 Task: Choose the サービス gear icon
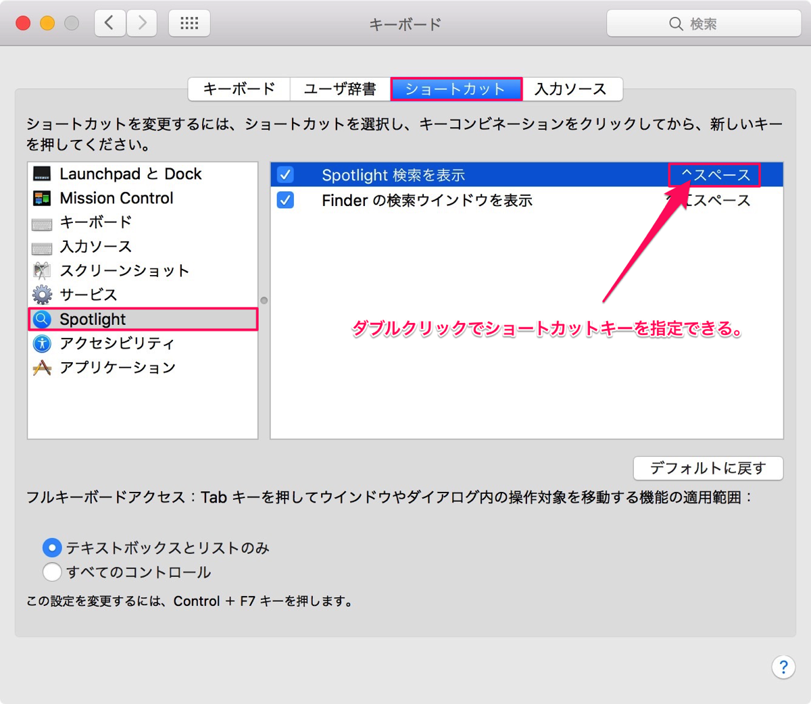pyautogui.click(x=42, y=295)
